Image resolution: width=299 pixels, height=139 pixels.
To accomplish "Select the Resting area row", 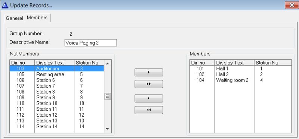I will (57, 75).
